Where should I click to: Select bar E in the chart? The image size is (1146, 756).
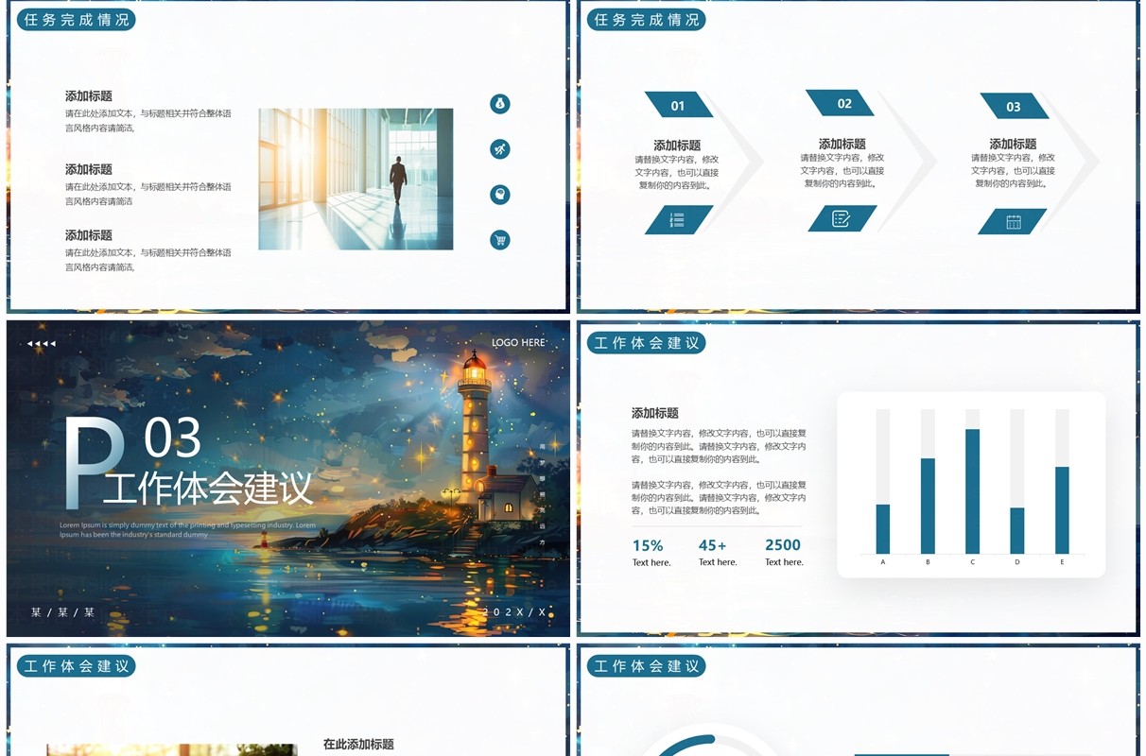pyautogui.click(x=1062, y=510)
